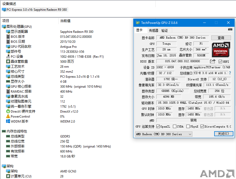The image size is (236, 179).
Task: Click the AMD CrossFire 禁用 field
Action: point(193,120)
